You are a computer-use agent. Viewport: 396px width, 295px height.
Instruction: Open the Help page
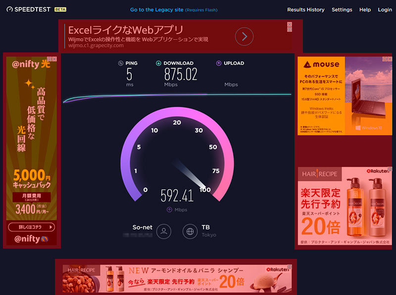[x=365, y=10]
